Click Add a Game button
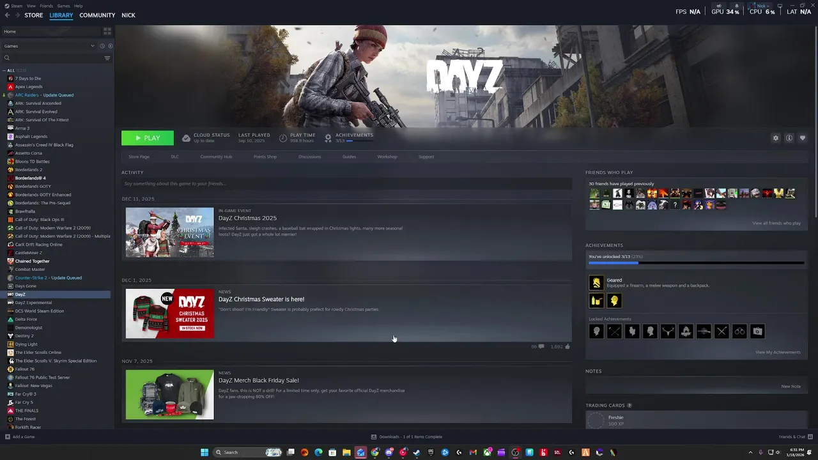The width and height of the screenshot is (818, 460). click(x=20, y=437)
